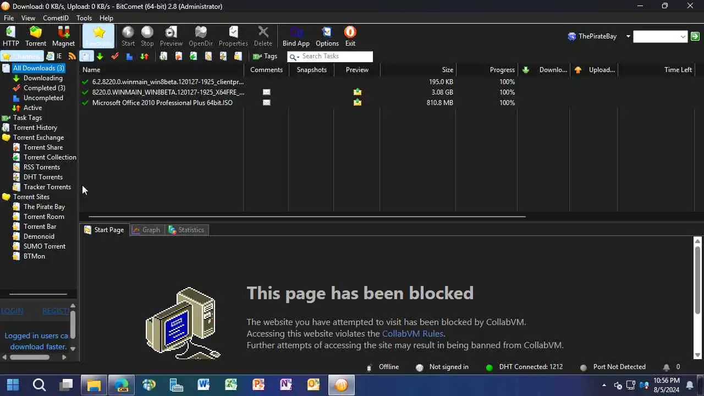Screen dimensions: 704x396
Task: Toggle the Channels panel button
Action: tap(21, 56)
